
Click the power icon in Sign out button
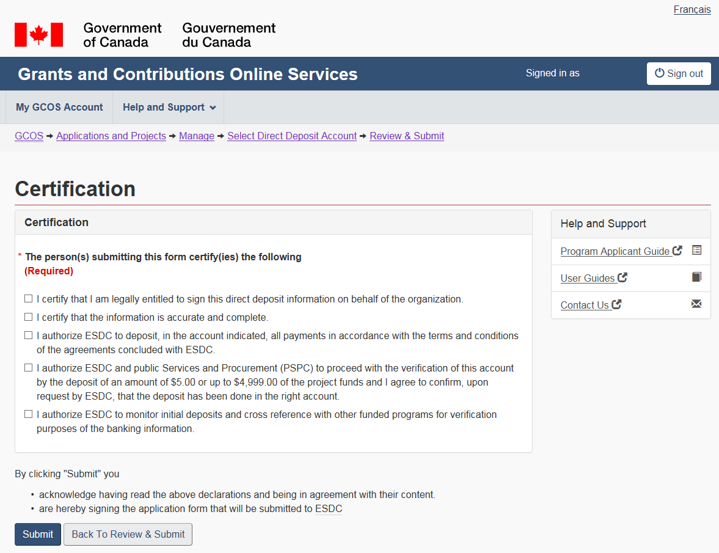coord(659,73)
